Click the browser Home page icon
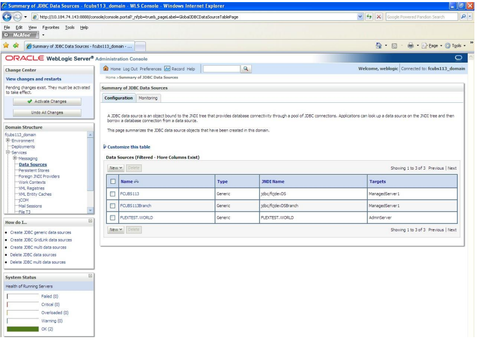Screen dimensions: 477x345 point(378,46)
